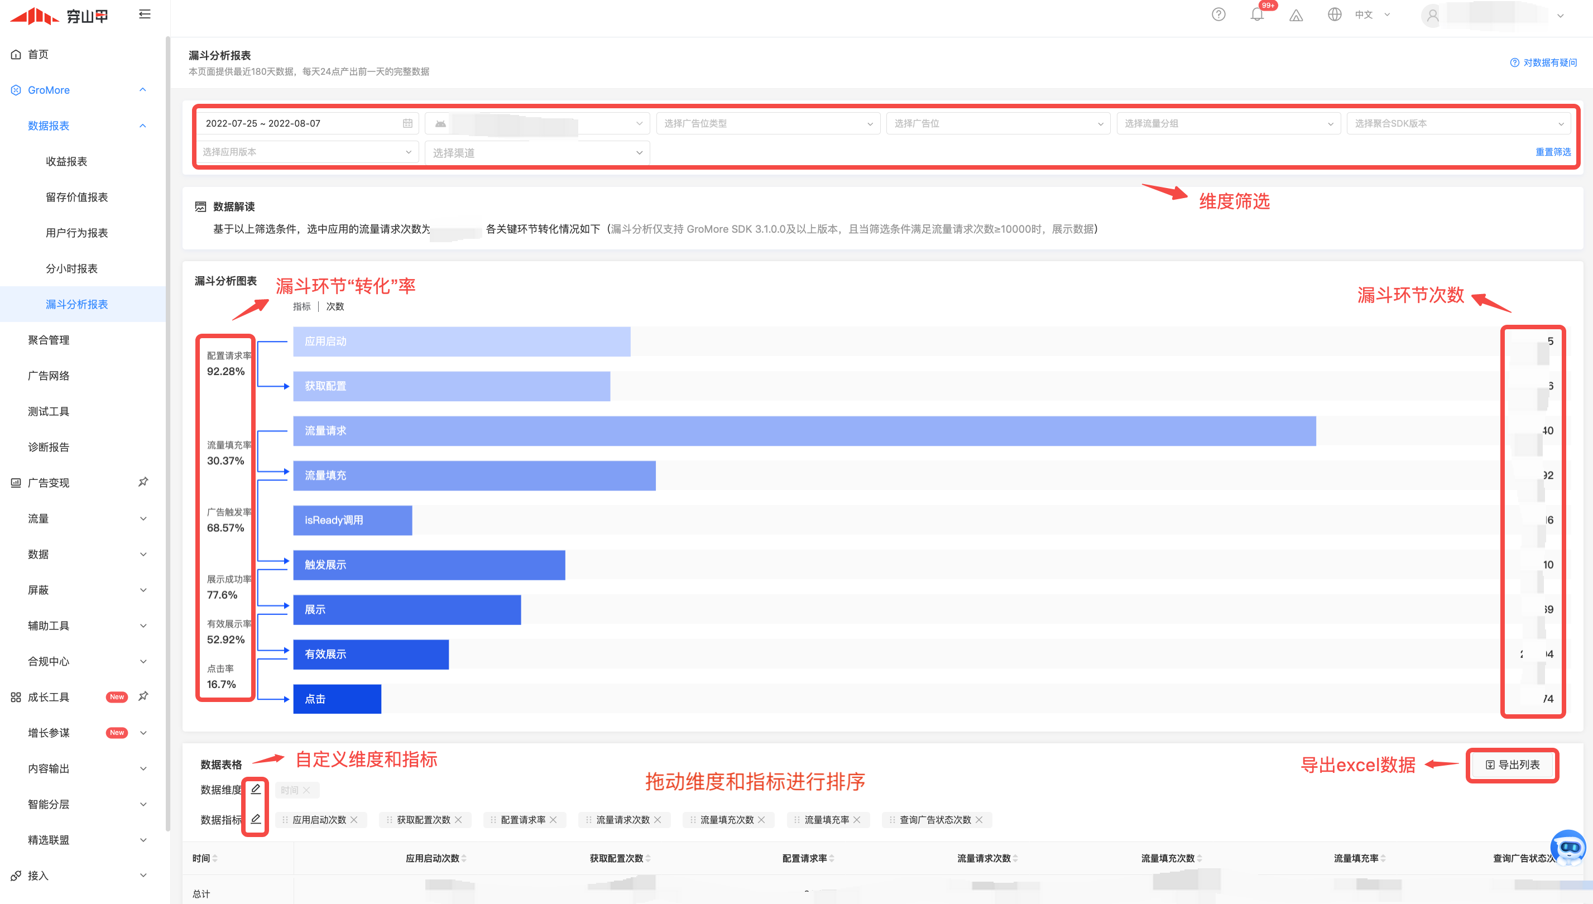Viewport: 1593px width, 904px height.
Task: Open the app selector dropdown with Android icon
Action: (x=537, y=123)
